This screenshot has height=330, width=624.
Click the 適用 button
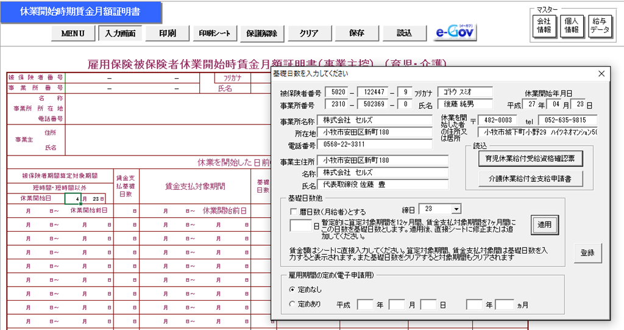544,225
